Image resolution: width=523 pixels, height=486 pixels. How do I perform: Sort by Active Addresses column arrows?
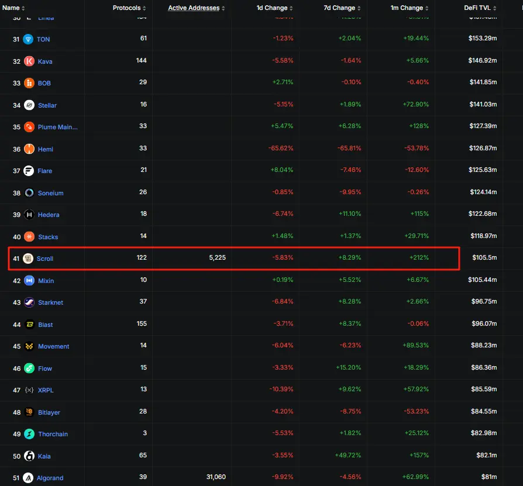[x=223, y=8]
